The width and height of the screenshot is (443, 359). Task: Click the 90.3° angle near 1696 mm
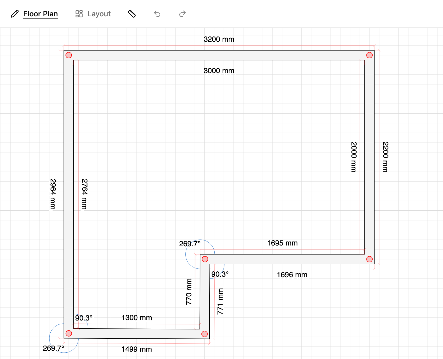coord(220,274)
